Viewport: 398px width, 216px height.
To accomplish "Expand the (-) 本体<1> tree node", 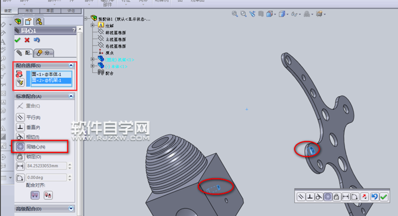I will point(93,66).
